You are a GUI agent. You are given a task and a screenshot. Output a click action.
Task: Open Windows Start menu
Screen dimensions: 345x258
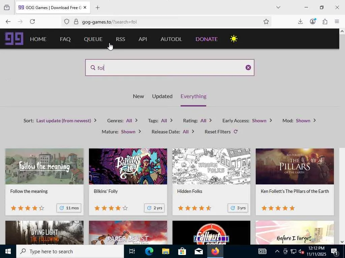(x=8, y=251)
